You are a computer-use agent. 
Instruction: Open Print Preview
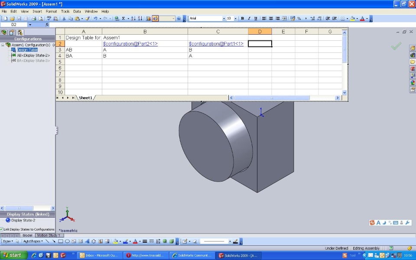pos(41,19)
